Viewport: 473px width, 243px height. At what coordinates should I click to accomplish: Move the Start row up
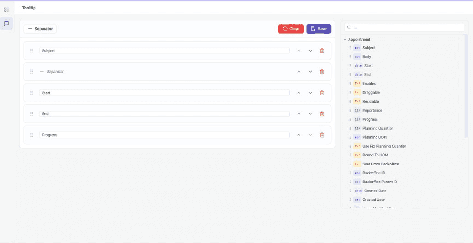[299, 93]
